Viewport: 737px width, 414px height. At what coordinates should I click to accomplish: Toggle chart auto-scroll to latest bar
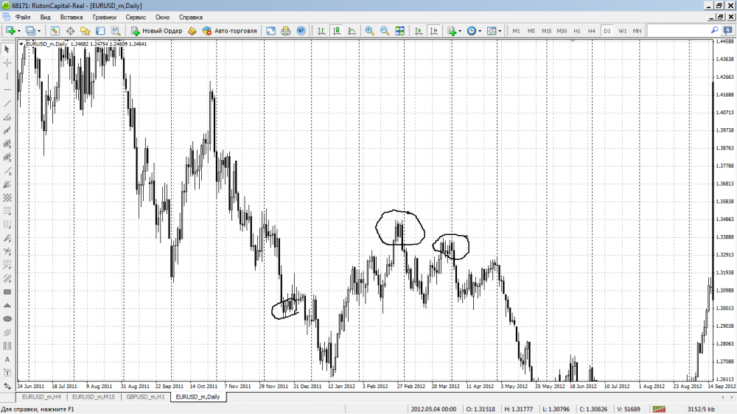click(419, 31)
